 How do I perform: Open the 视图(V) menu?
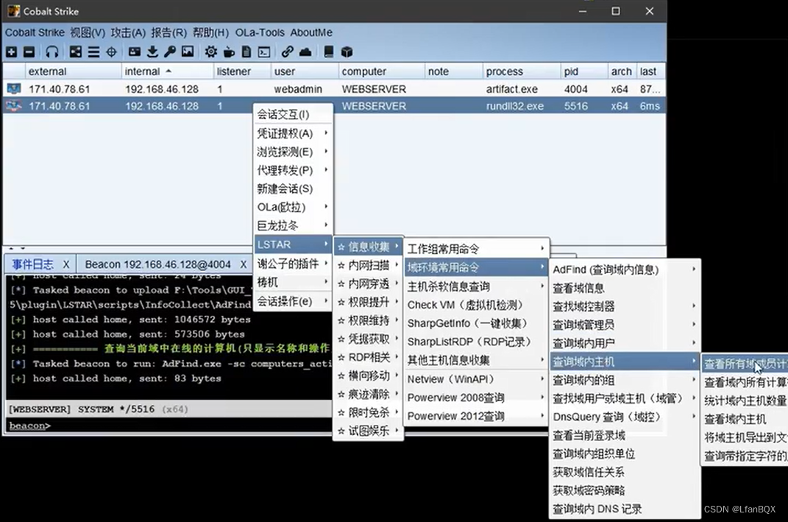pyautogui.click(x=88, y=32)
